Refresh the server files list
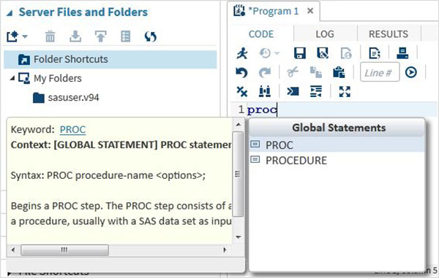439x278 pixels. [150, 36]
